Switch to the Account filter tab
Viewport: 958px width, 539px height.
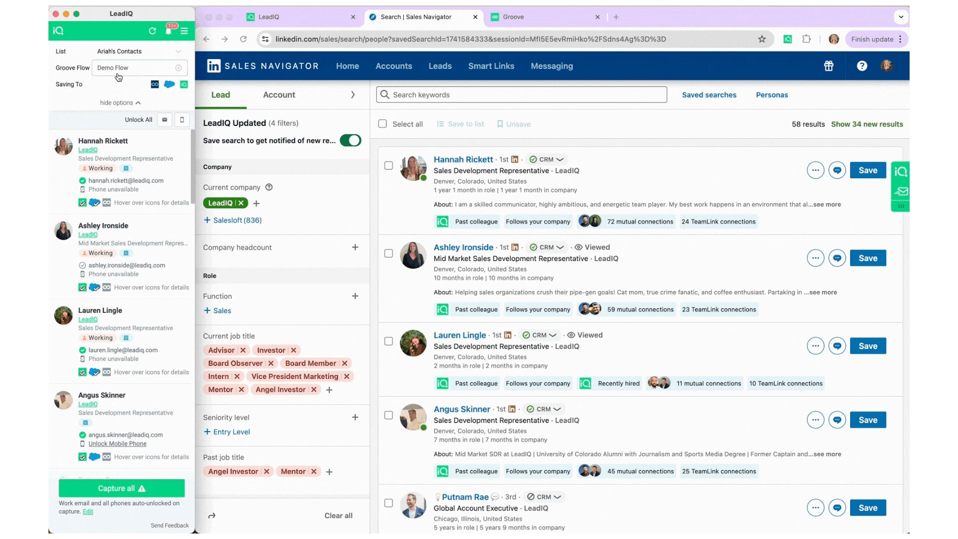point(279,95)
